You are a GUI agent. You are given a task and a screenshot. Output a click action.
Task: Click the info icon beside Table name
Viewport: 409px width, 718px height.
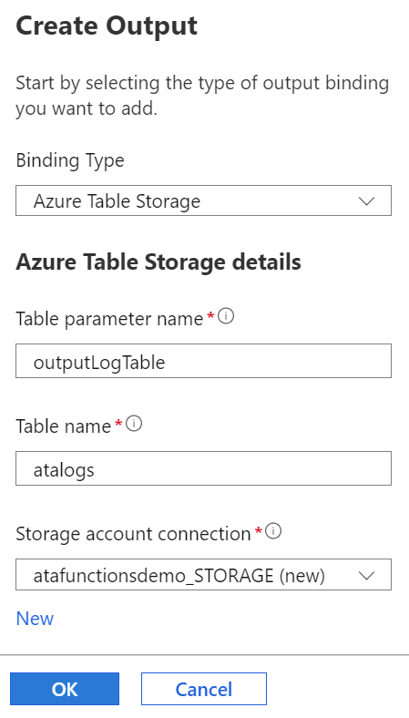134,424
